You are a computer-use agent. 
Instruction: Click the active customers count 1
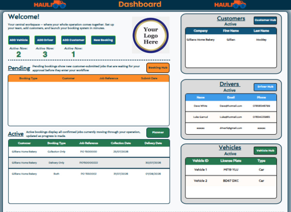(73, 54)
